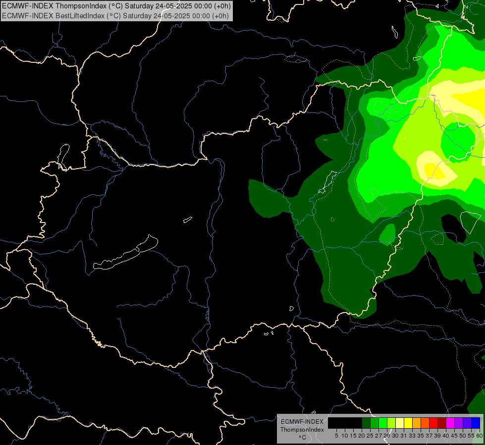Click the indigo 50–55 legend swatch
The image size is (485, 445).
pos(467,423)
